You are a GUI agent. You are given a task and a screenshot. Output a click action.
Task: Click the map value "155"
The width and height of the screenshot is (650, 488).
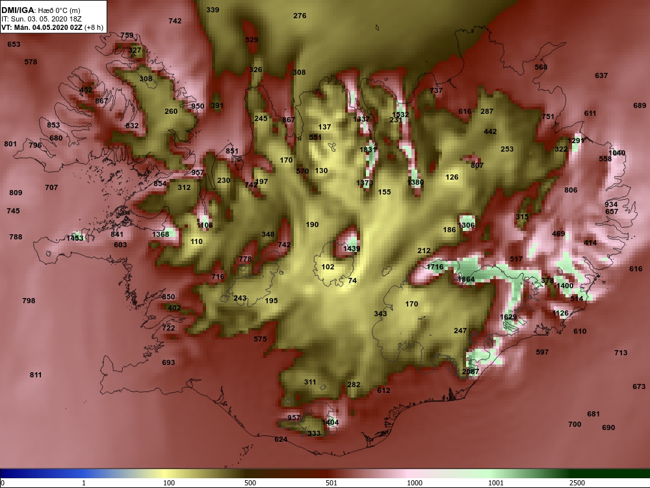pos(384,192)
